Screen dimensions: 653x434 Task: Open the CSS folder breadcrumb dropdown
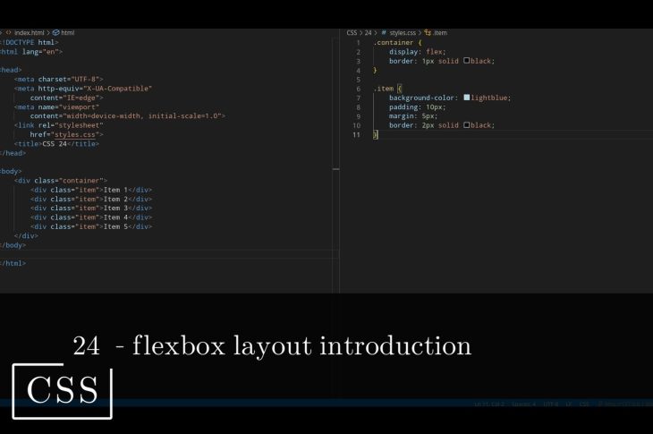pos(352,32)
